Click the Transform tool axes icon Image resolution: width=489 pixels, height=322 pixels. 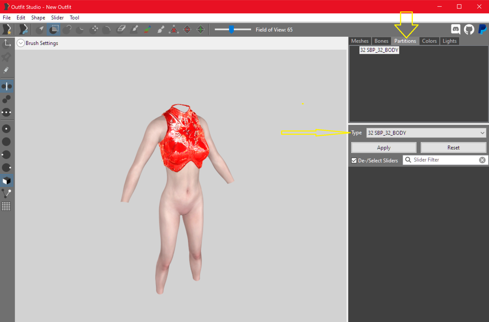pos(7,44)
